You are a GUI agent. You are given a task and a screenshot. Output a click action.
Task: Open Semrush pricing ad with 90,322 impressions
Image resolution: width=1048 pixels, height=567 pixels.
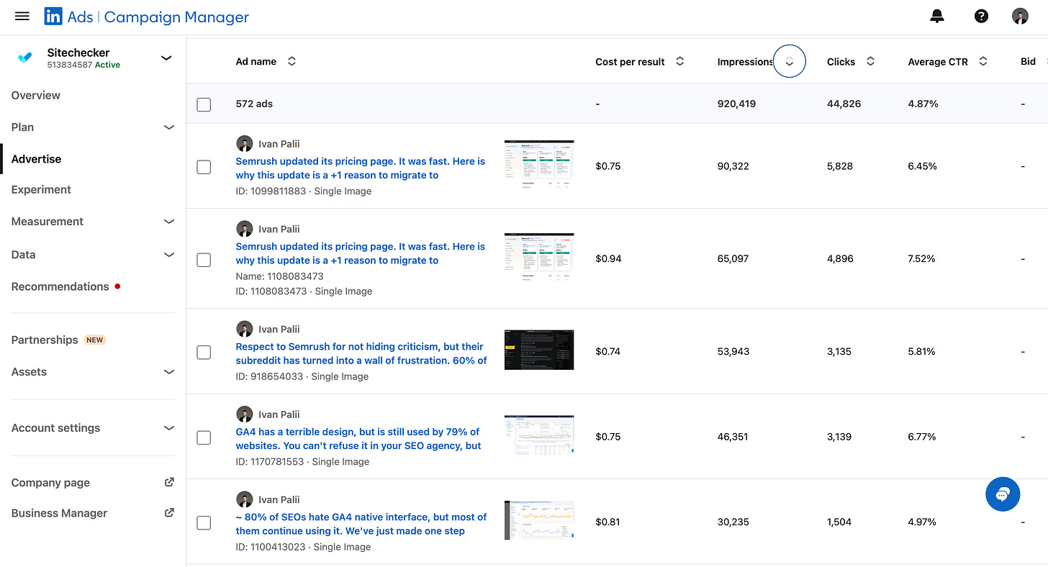361,168
